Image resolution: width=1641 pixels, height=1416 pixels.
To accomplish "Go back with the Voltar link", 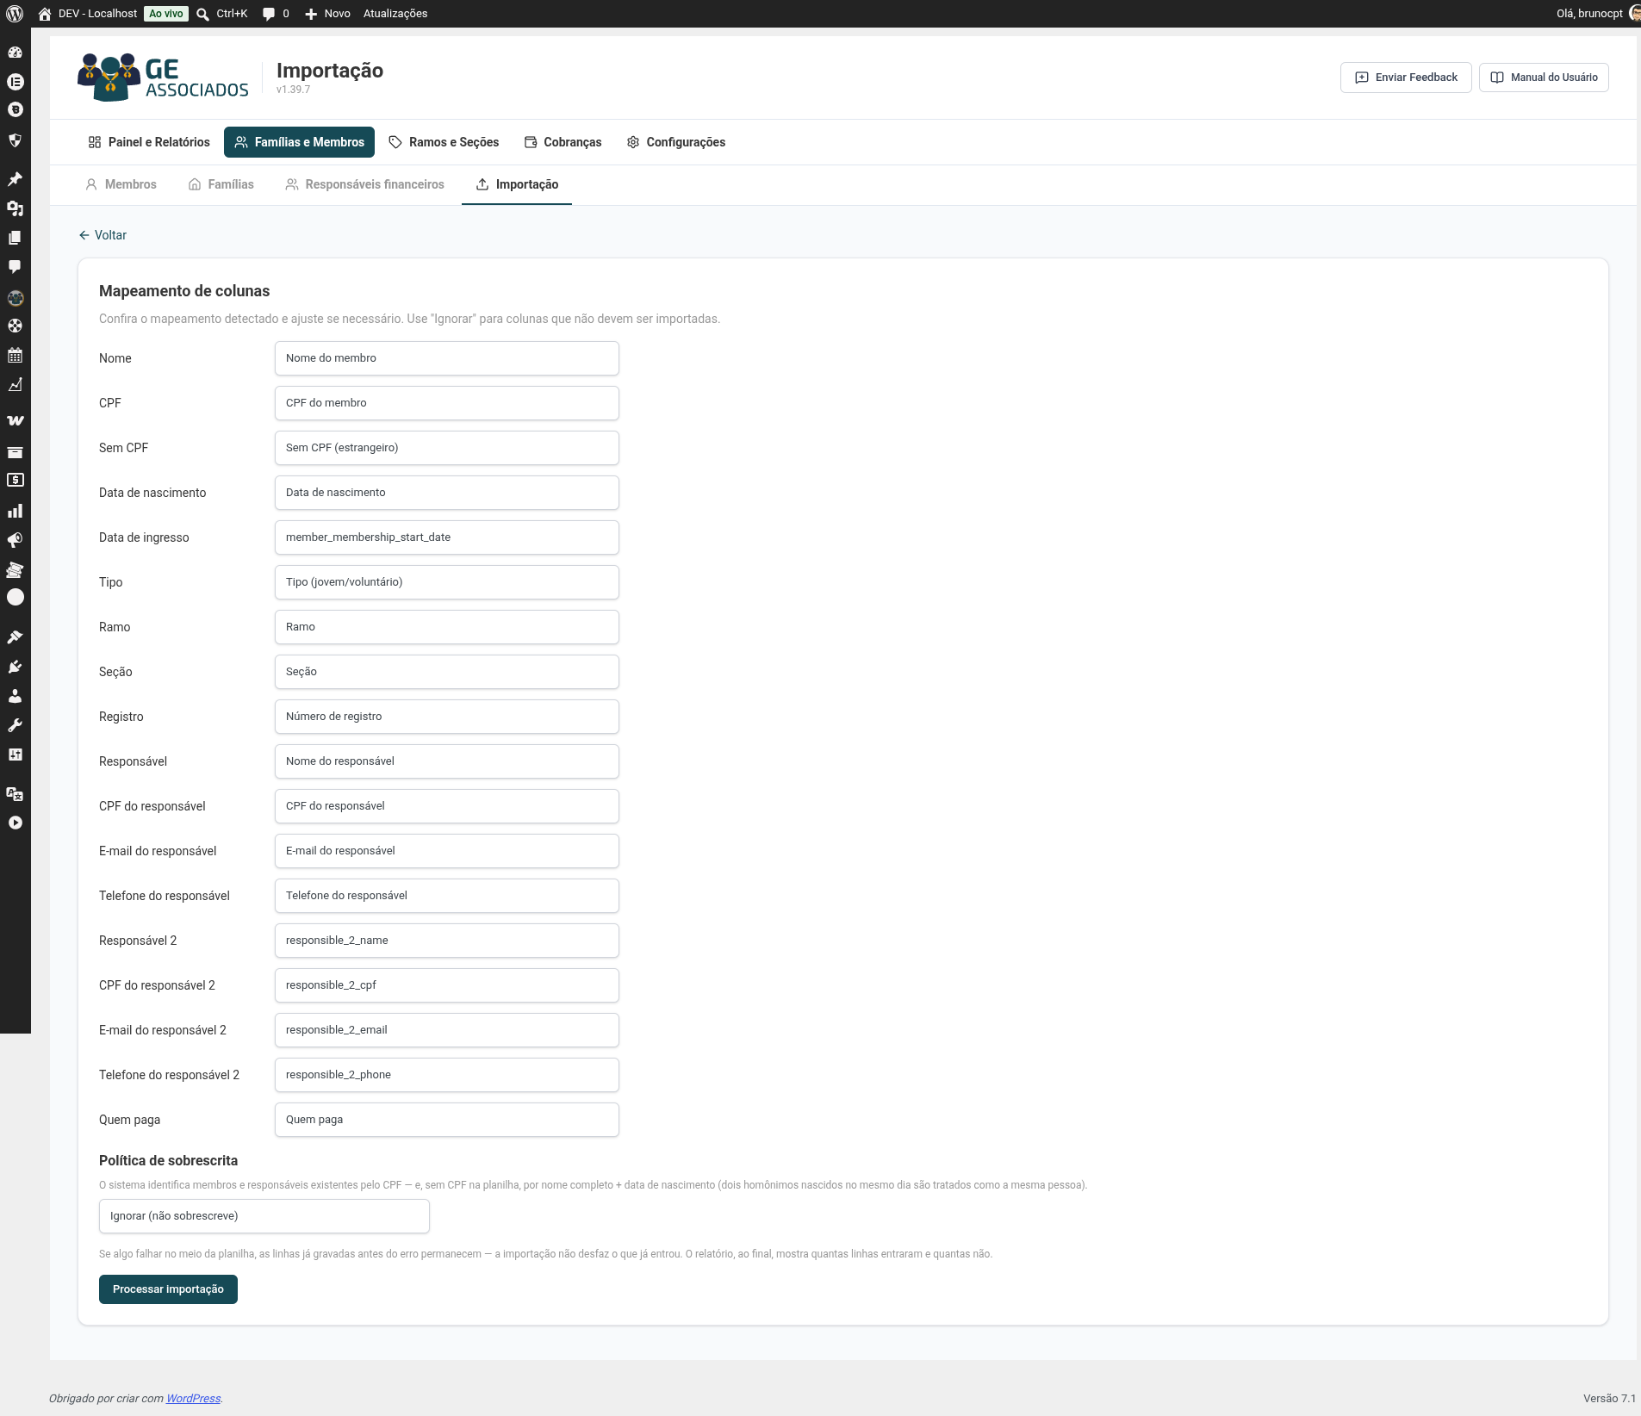I will (x=103, y=235).
